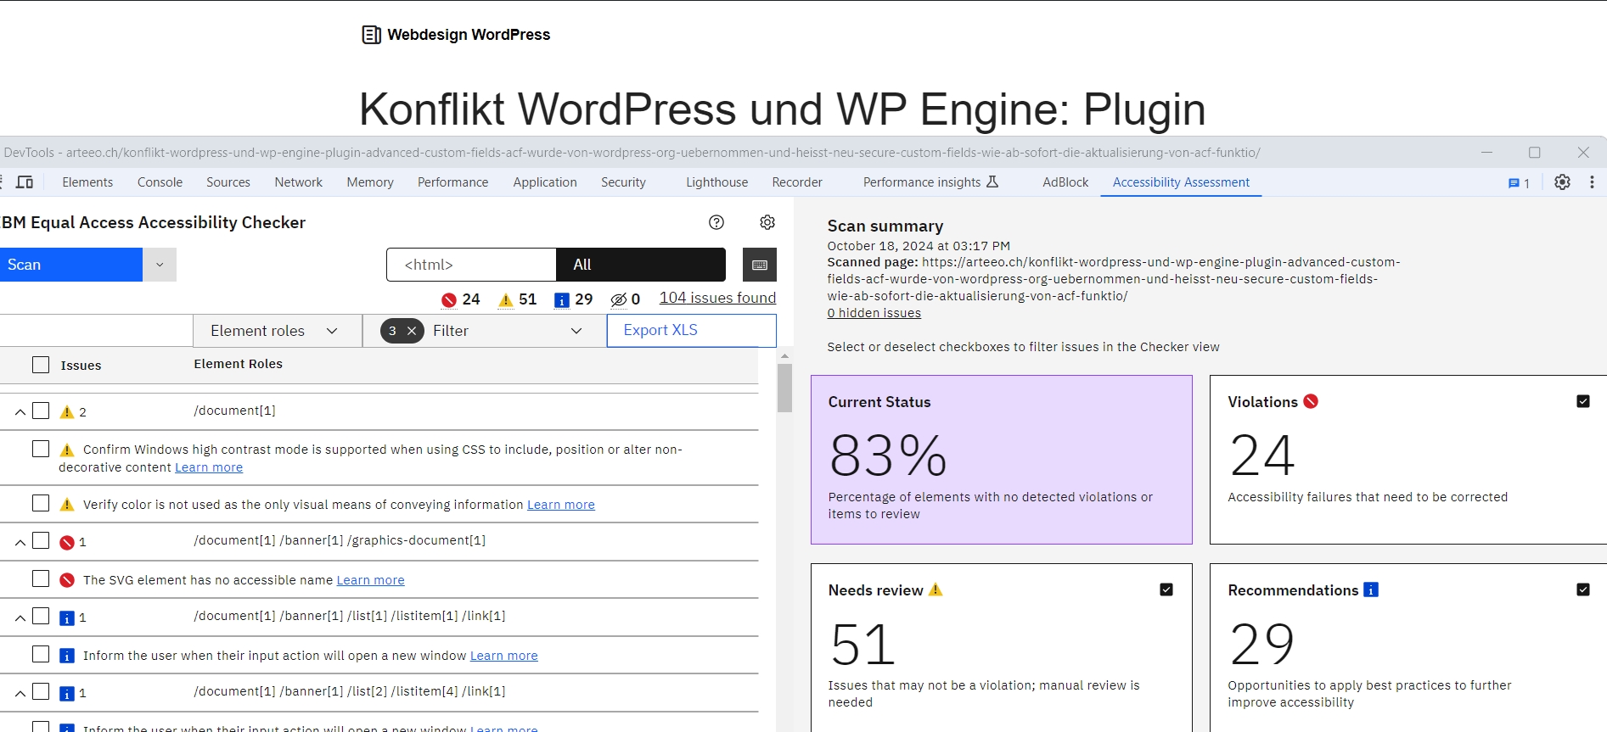Switch to the Elements tab
The image size is (1607, 732).
pyautogui.click(x=87, y=182)
